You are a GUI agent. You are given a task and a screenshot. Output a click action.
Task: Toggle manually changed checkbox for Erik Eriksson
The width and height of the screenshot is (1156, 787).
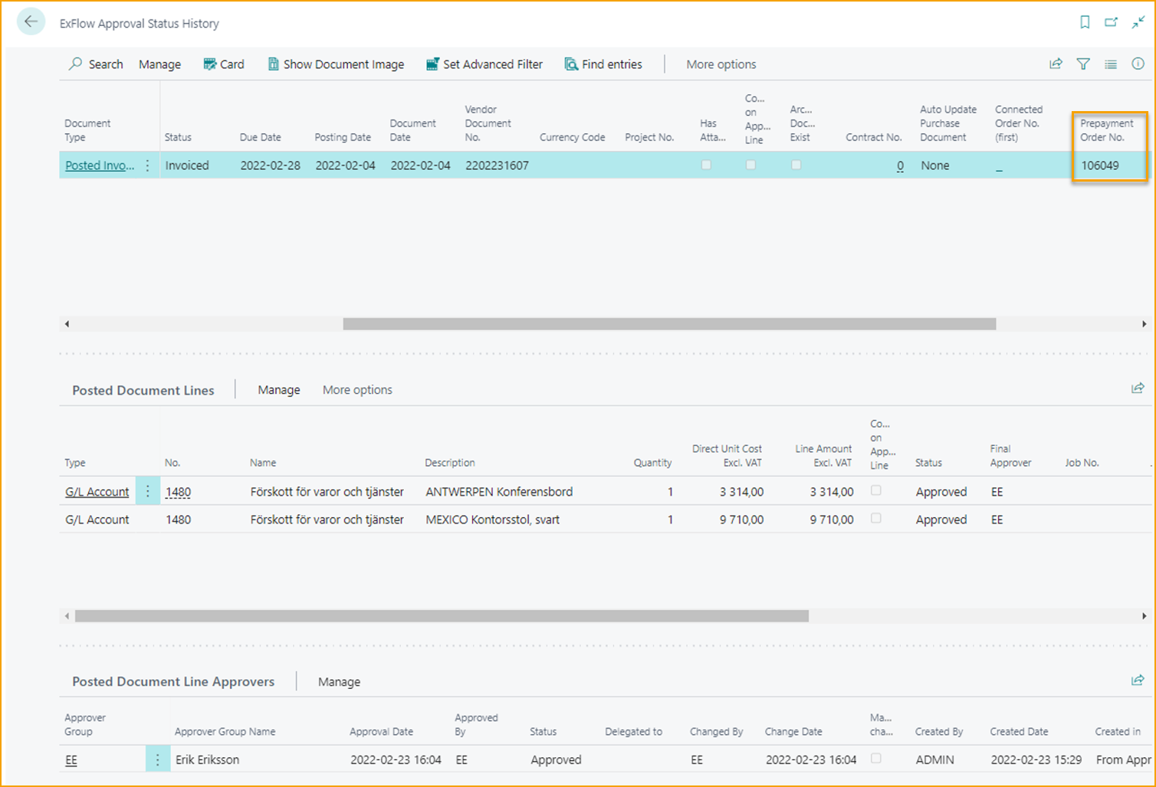[876, 759]
